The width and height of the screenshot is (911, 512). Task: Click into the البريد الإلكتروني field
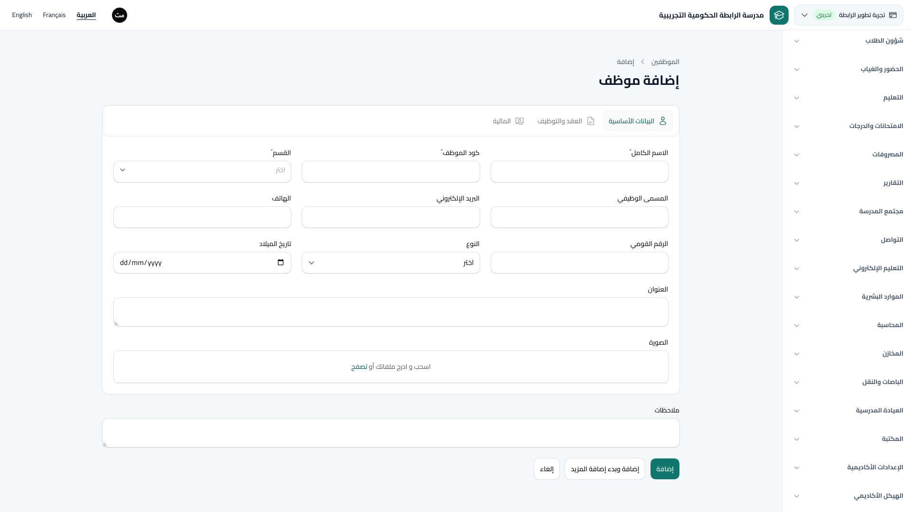click(x=390, y=217)
